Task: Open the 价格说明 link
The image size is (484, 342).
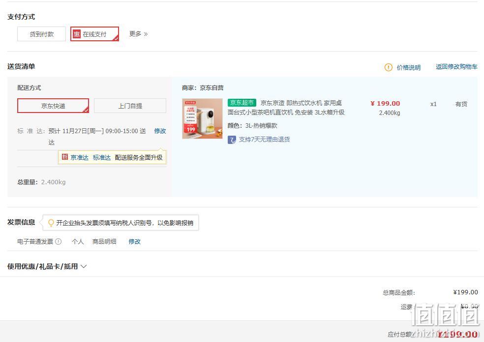Action: pos(408,67)
